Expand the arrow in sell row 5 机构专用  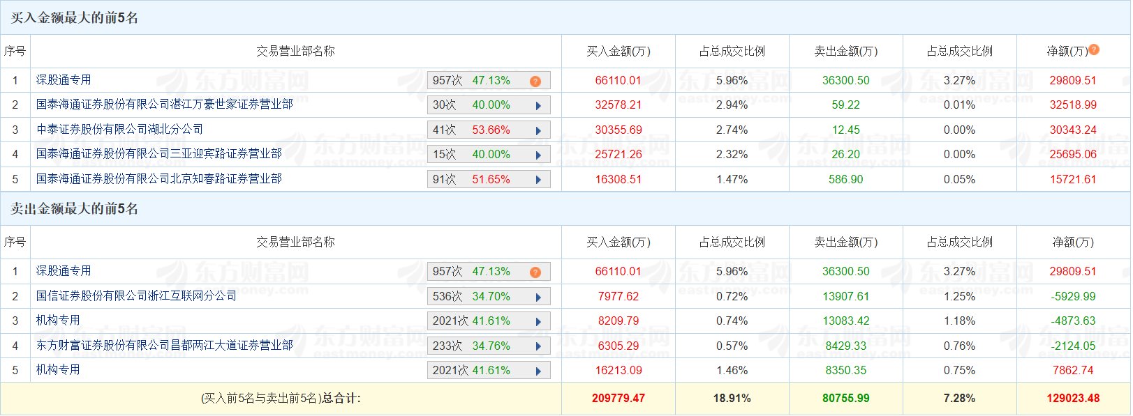tap(538, 371)
